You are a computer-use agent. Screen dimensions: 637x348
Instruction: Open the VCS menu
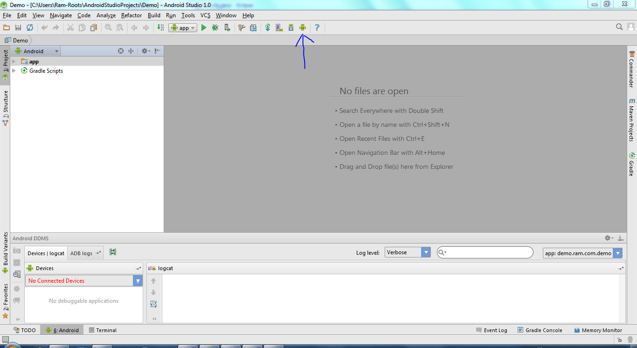pyautogui.click(x=206, y=15)
